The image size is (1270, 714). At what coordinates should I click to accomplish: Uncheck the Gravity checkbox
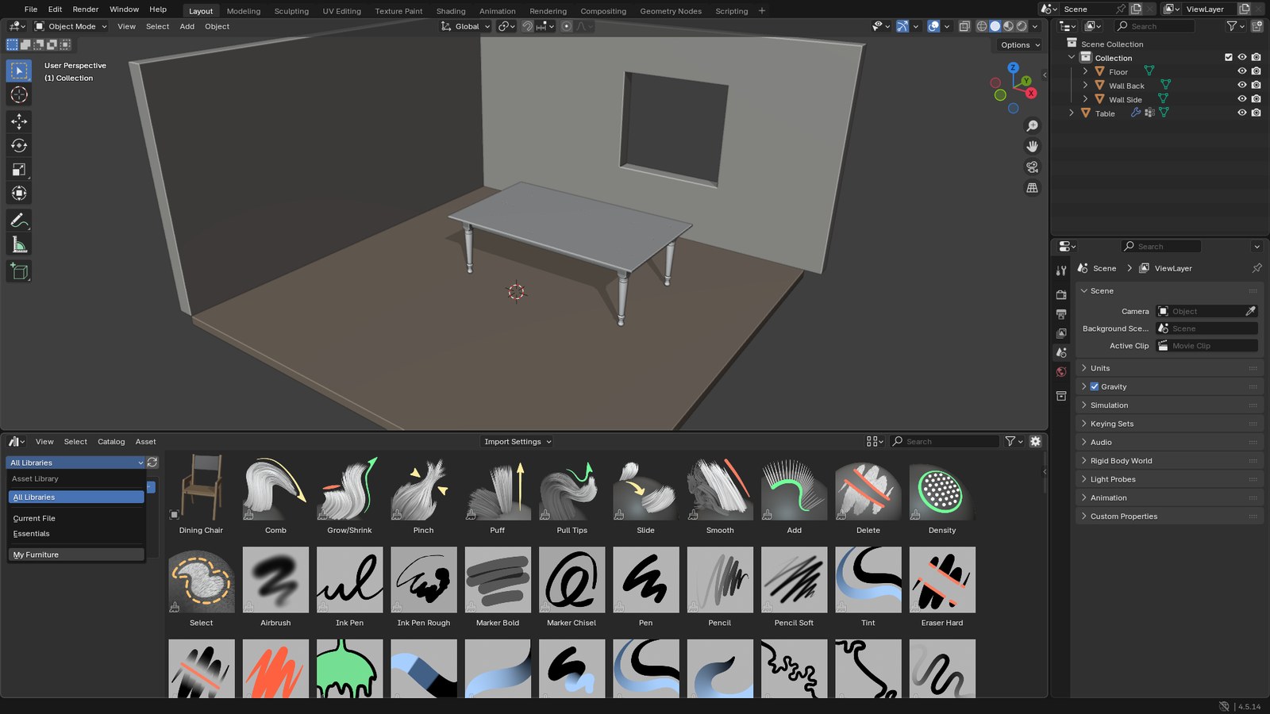click(1095, 386)
